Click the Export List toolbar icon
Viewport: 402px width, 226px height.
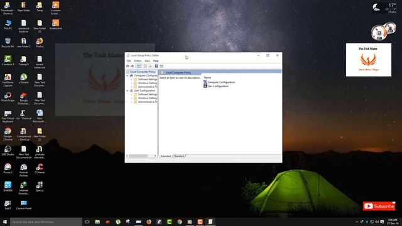[x=150, y=66]
